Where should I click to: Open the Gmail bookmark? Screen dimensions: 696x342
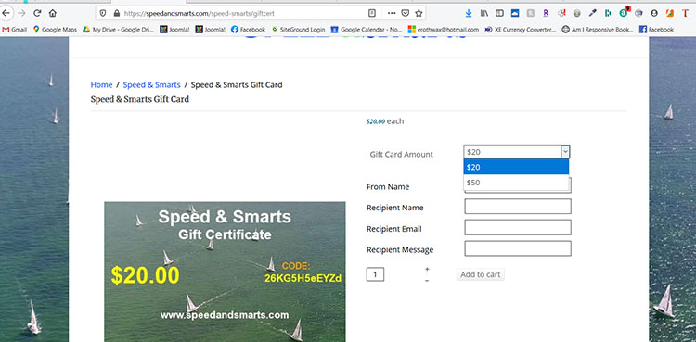tap(15, 30)
